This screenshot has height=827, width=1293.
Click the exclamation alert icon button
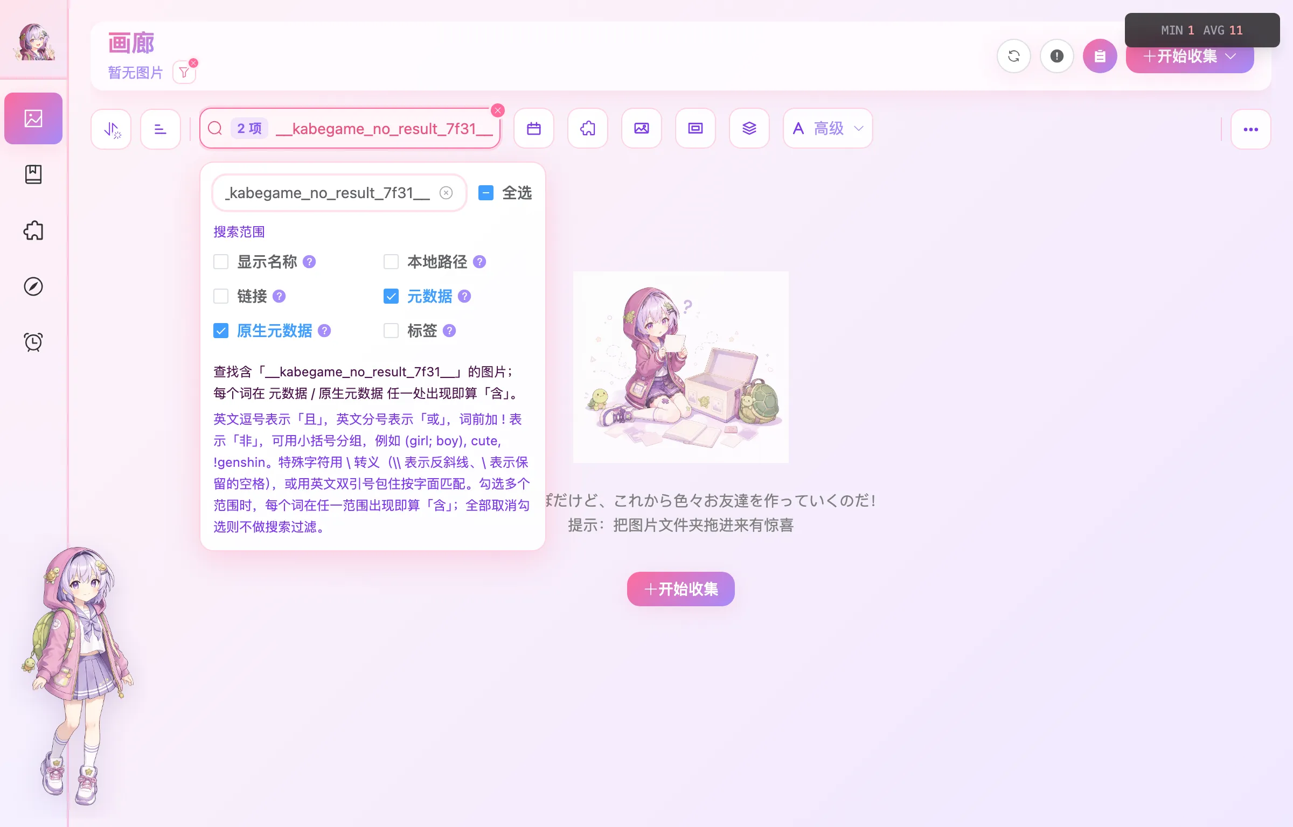(1057, 56)
